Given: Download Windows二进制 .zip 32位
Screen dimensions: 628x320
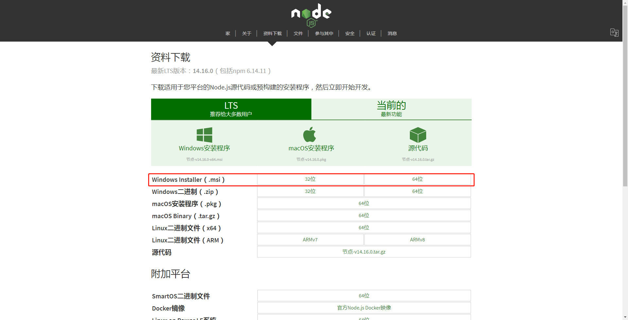Looking at the screenshot, I should [310, 191].
